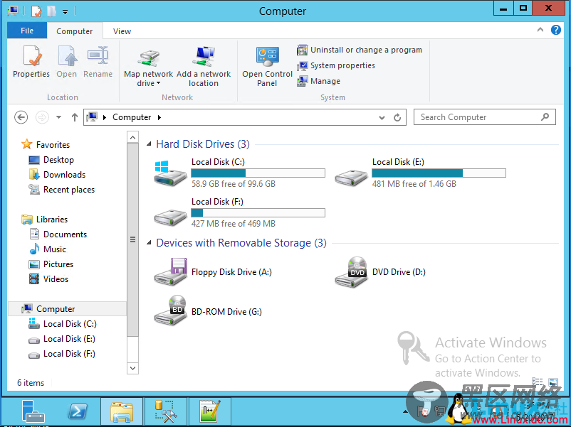This screenshot has height=427, width=571.
Task: Click the Local Disk (E:) usage bar
Action: pyautogui.click(x=439, y=173)
